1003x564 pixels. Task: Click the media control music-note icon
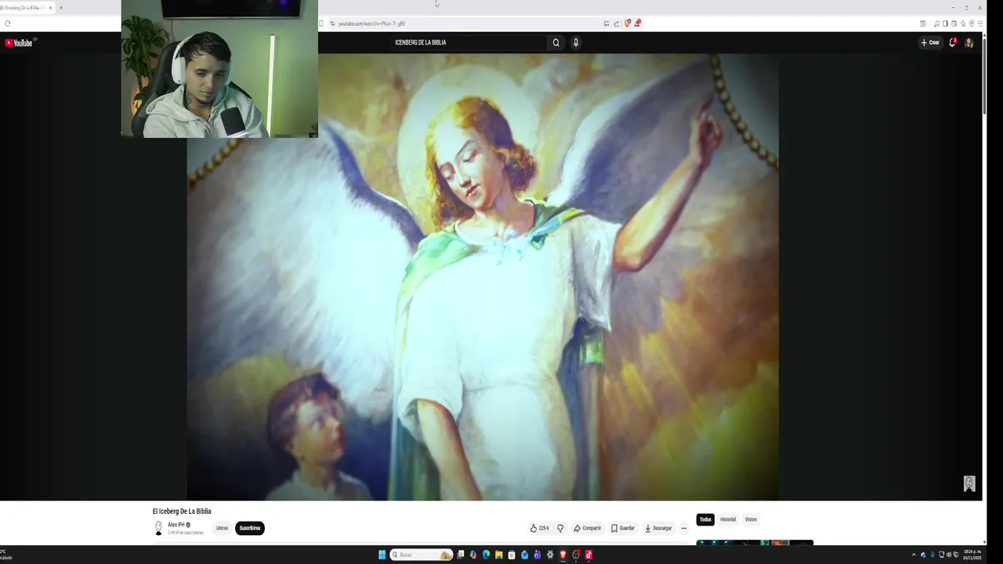coord(936,23)
